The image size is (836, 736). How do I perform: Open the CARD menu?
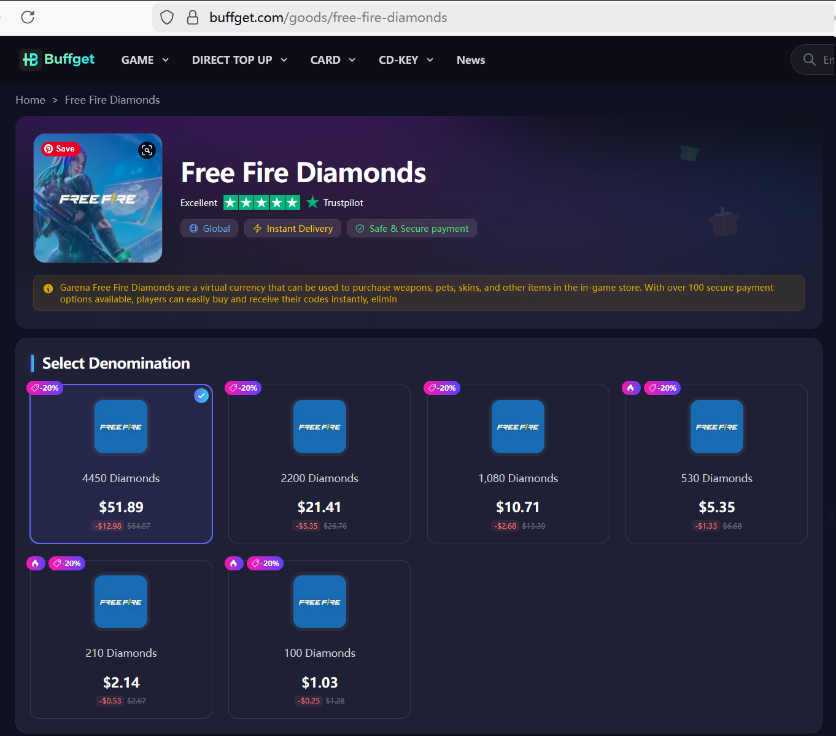pyautogui.click(x=333, y=60)
